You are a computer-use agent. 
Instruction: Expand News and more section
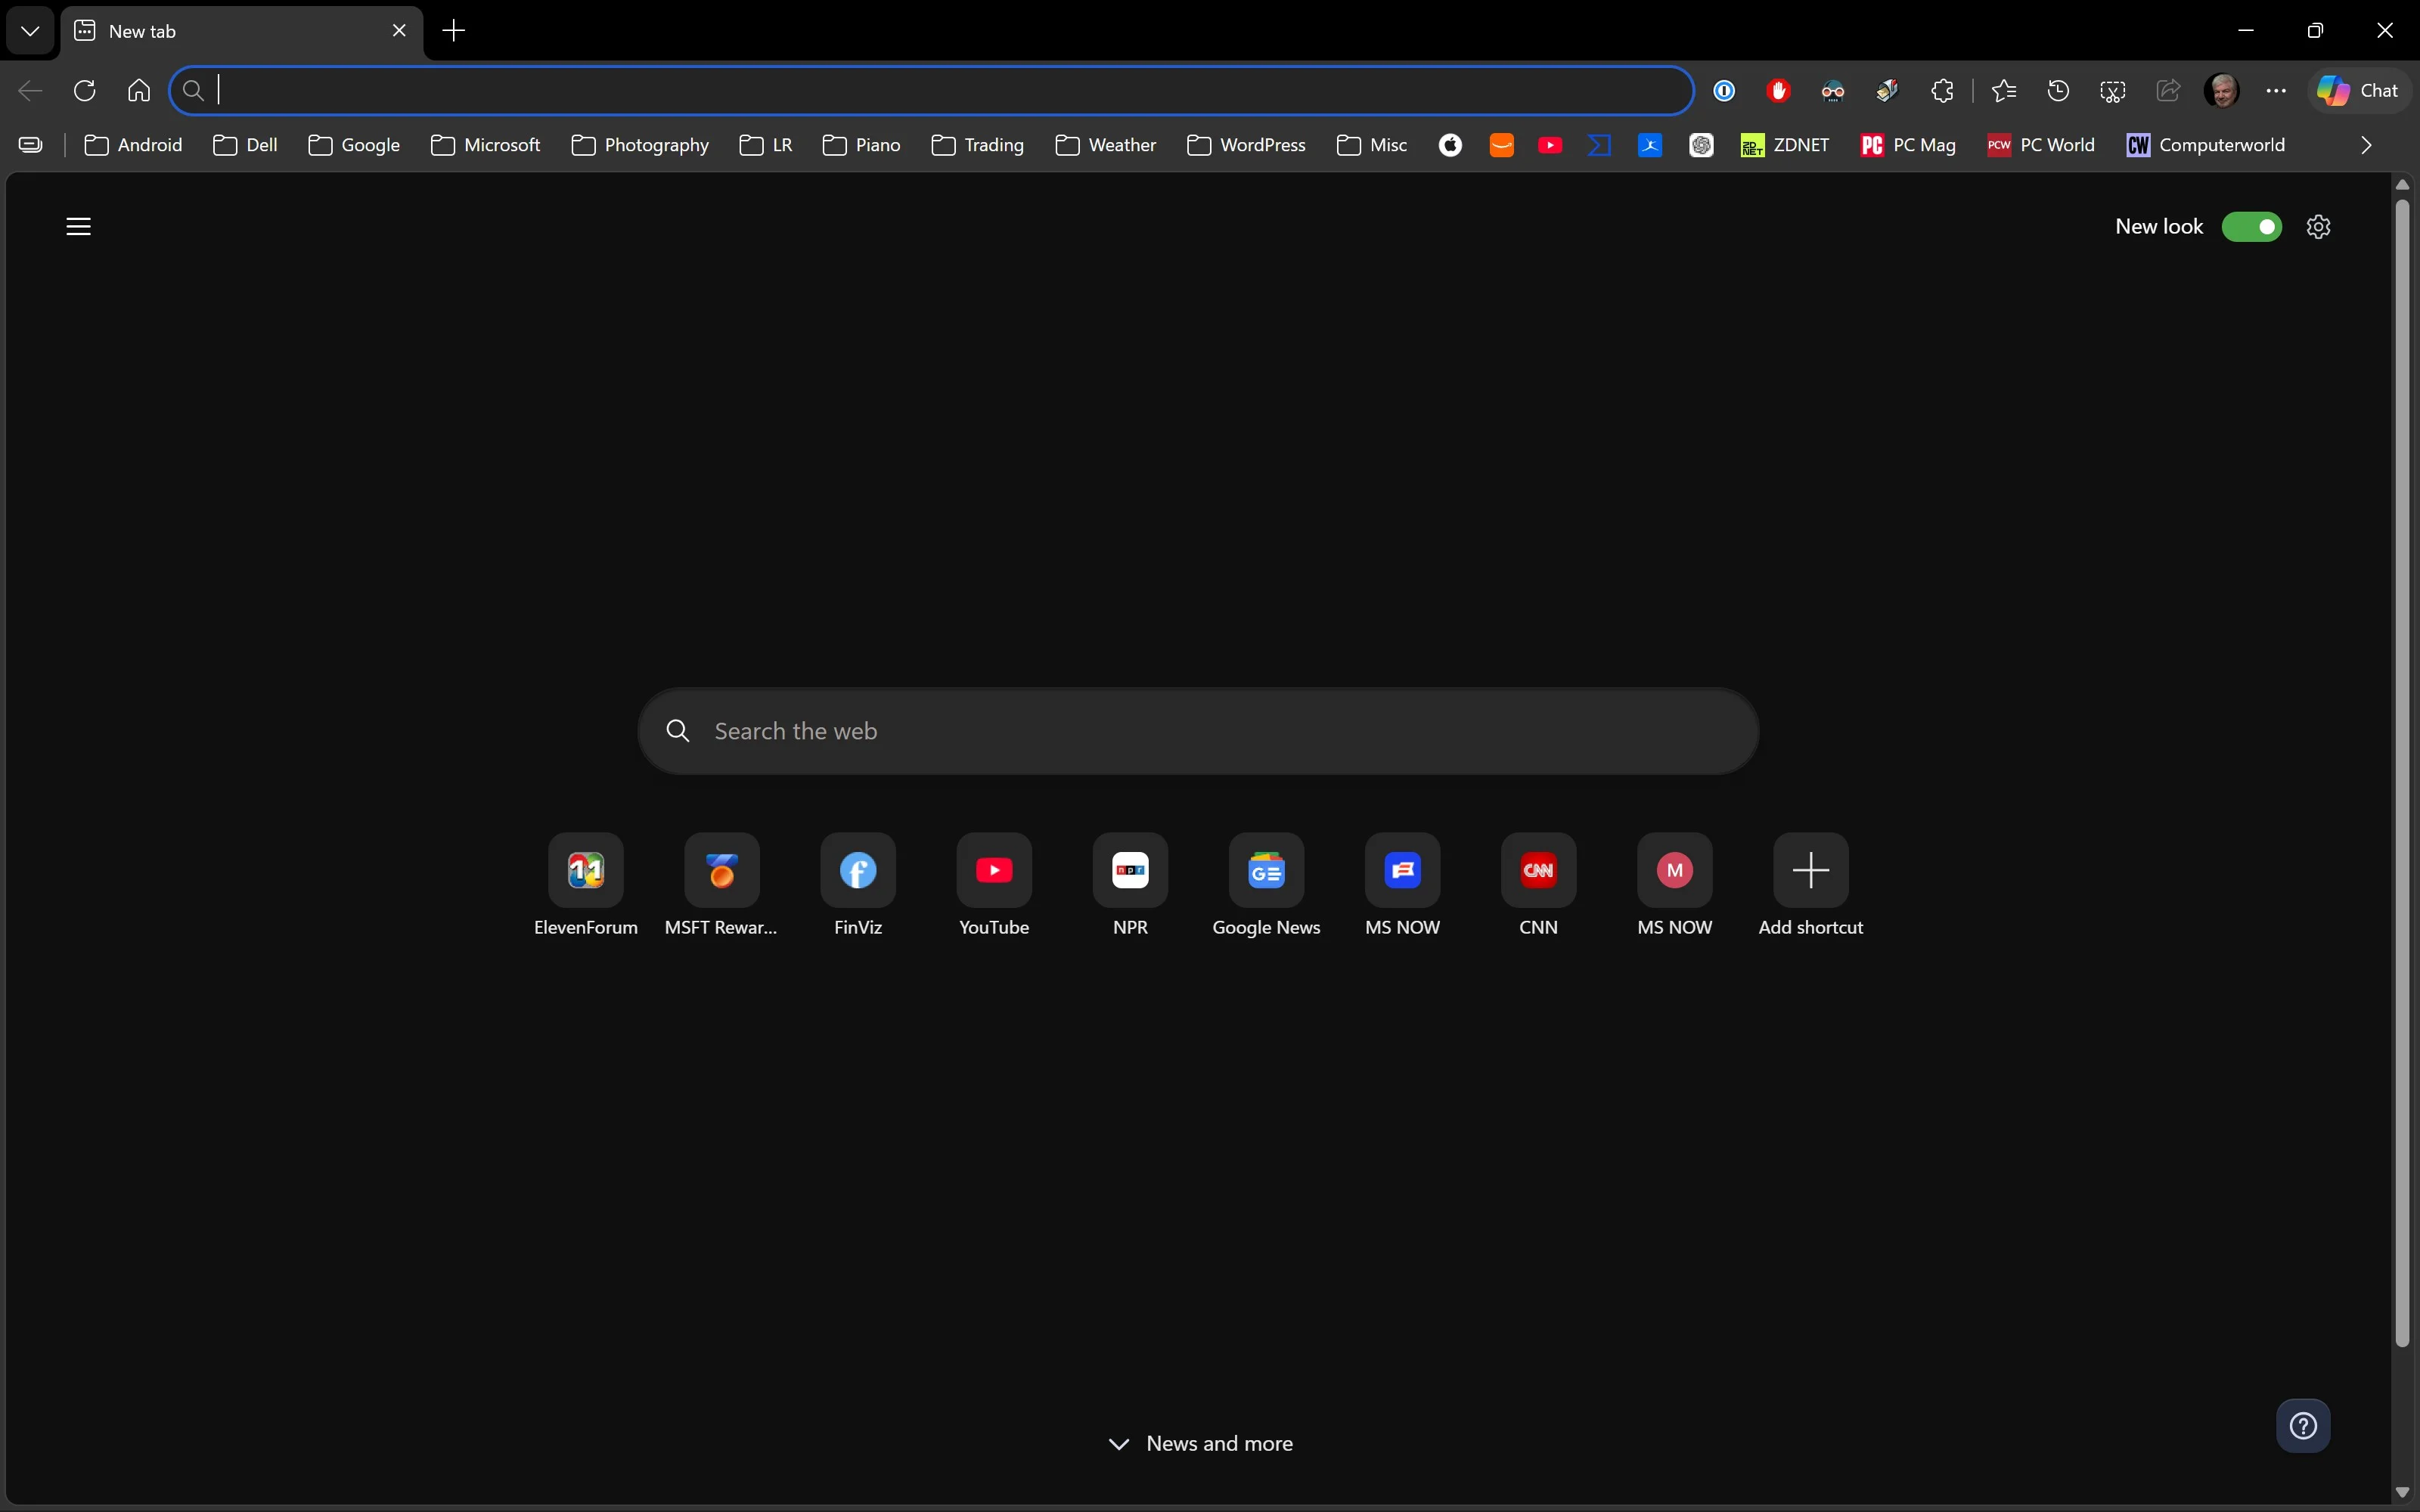pyautogui.click(x=1200, y=1443)
